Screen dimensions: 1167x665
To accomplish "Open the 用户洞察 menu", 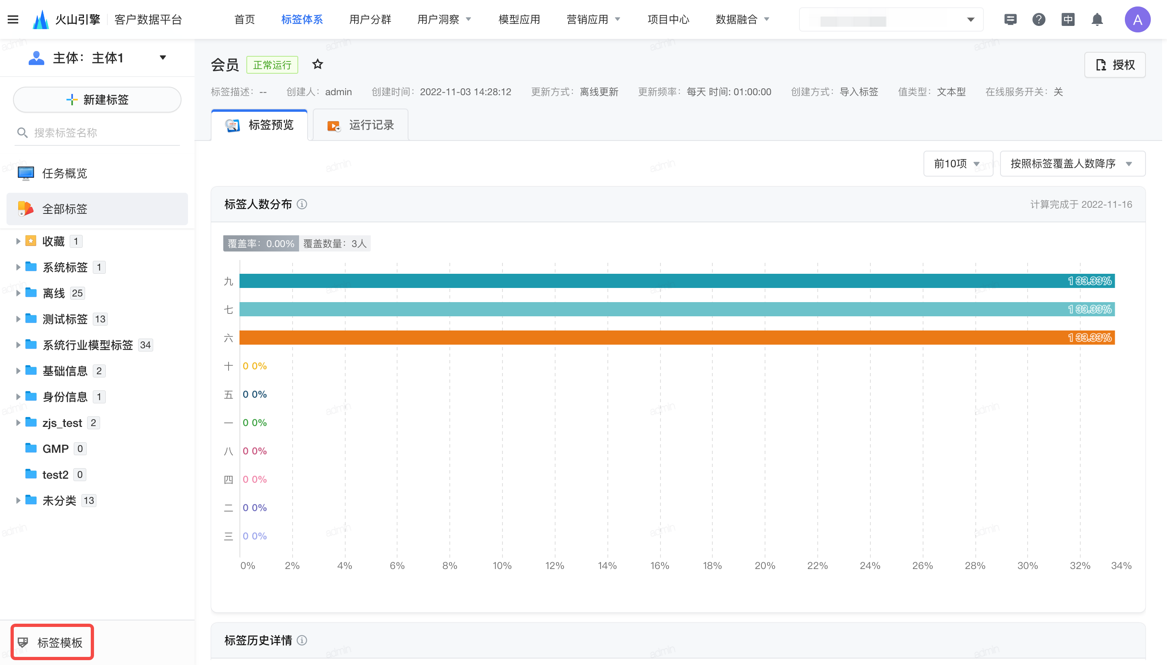I will pyautogui.click(x=444, y=19).
